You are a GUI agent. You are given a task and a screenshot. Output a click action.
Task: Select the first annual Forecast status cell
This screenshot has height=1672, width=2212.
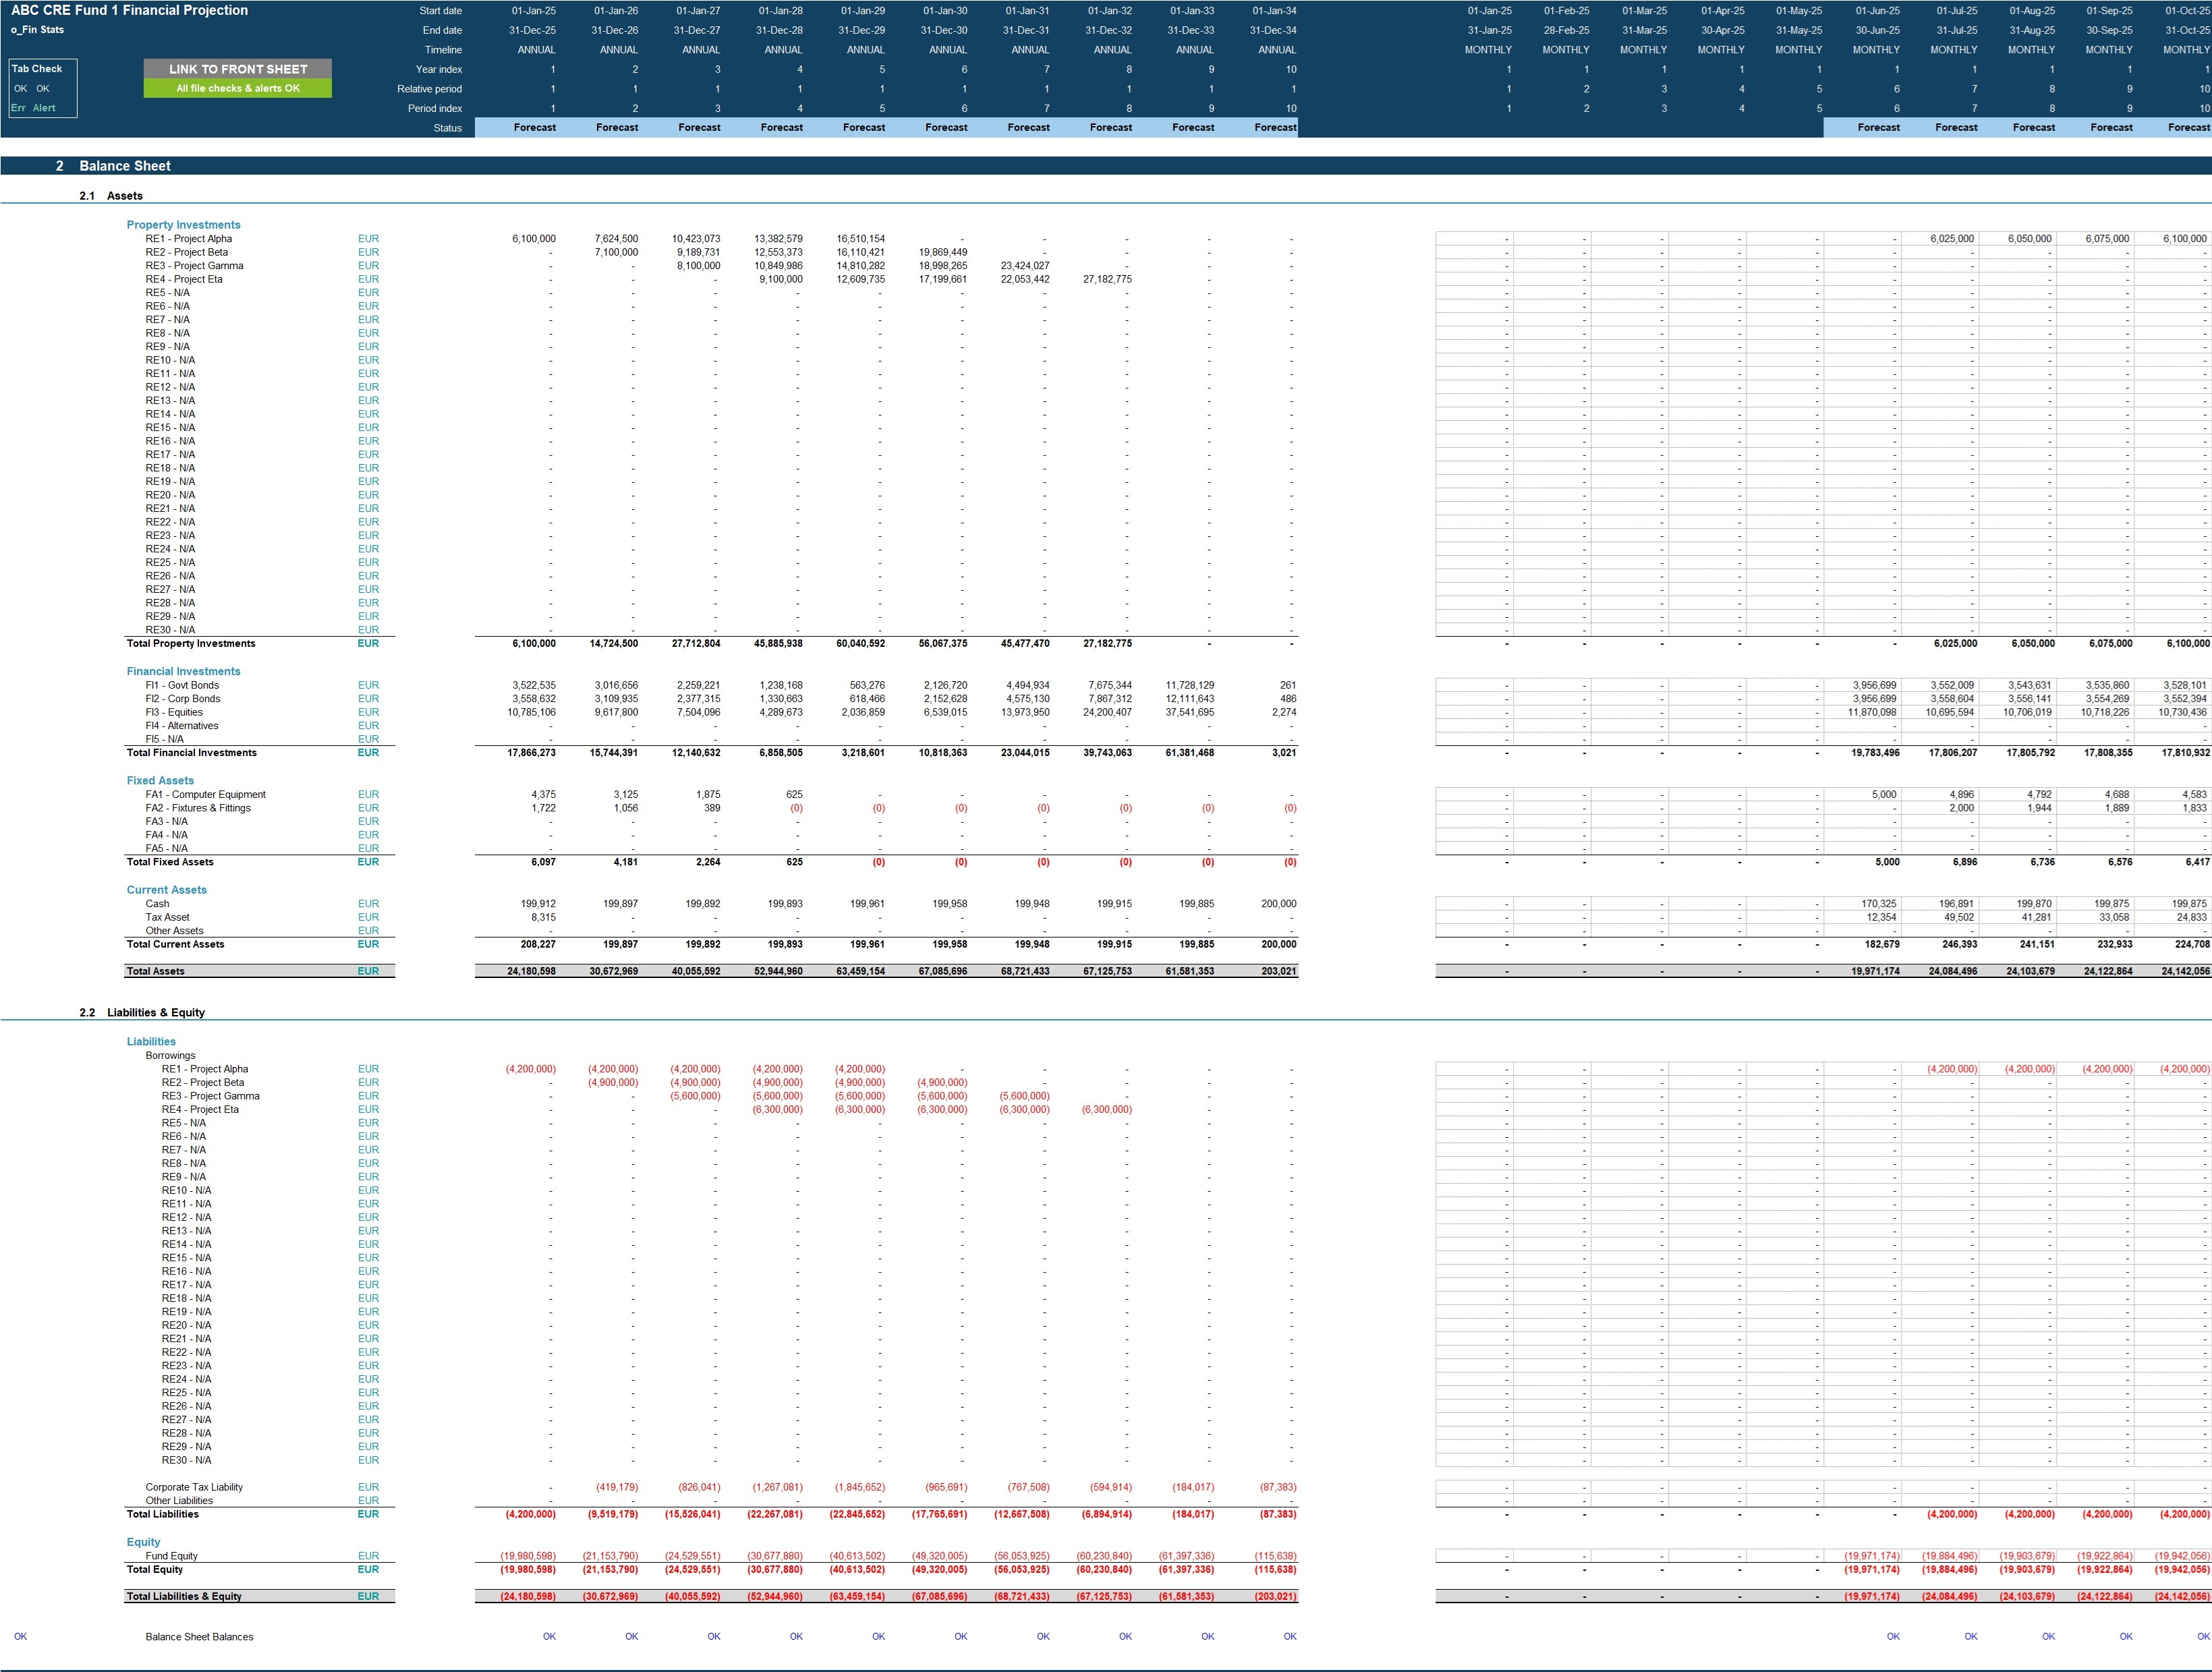535,127
